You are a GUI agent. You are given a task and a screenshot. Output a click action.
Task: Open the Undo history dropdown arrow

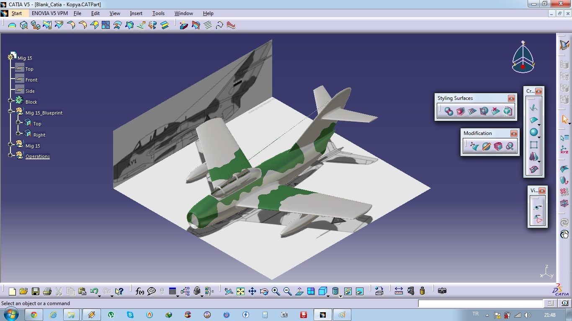tap(99, 296)
